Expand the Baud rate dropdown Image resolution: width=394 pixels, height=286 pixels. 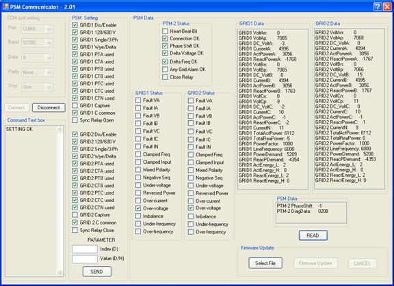(x=49, y=42)
